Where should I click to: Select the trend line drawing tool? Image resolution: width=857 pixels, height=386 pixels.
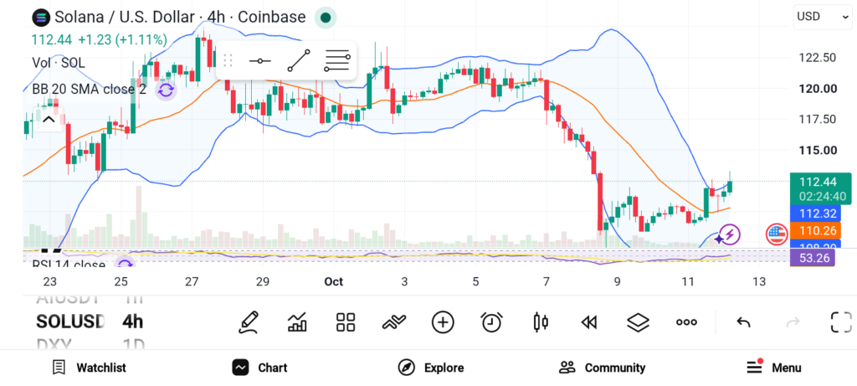point(299,60)
